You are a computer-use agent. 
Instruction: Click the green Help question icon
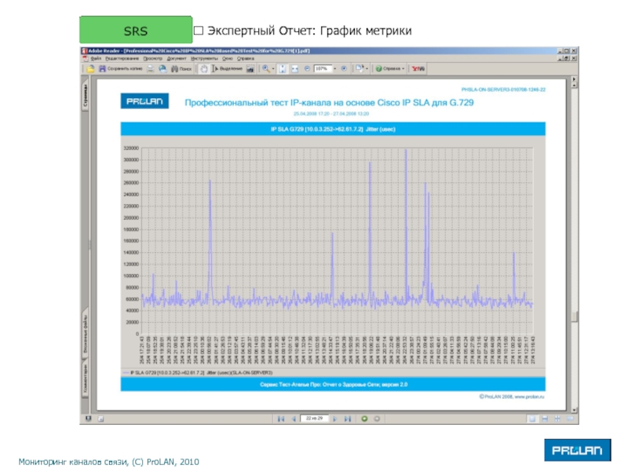(x=378, y=69)
